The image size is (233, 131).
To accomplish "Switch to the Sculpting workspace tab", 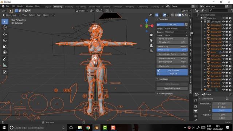I will (x=69, y=7).
